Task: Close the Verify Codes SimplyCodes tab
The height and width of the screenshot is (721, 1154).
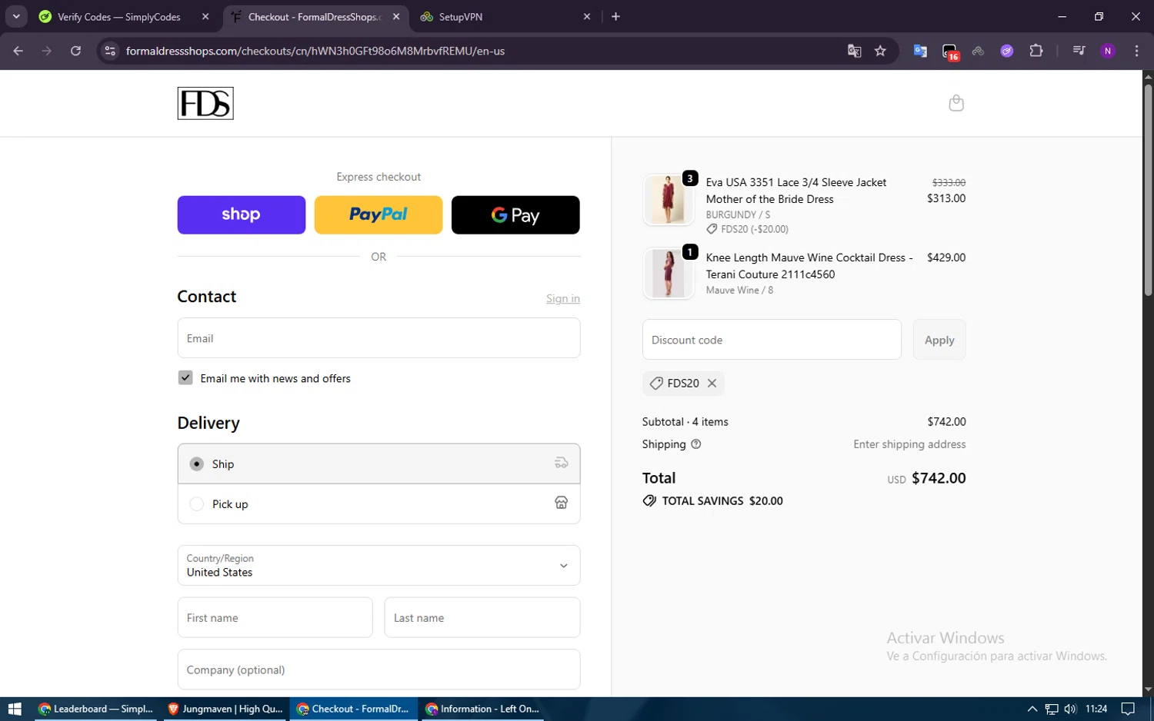Action: coord(205,16)
